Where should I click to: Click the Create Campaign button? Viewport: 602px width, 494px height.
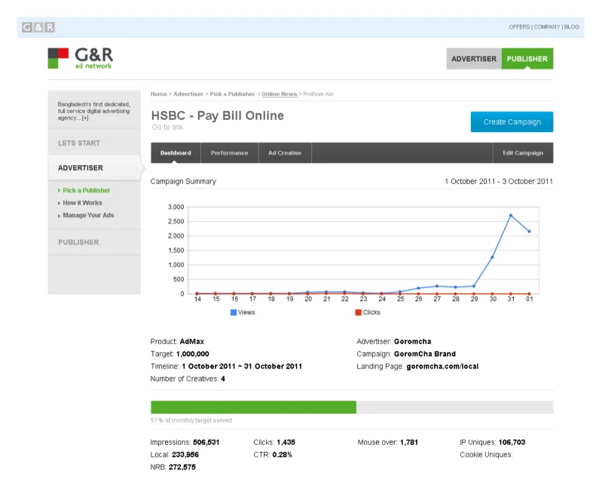512,122
